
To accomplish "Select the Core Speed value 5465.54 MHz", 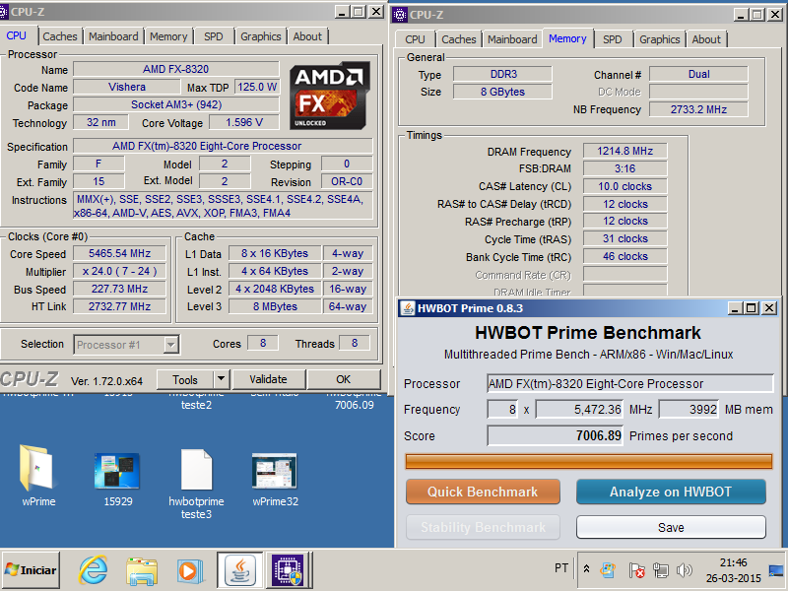I will 119,253.
